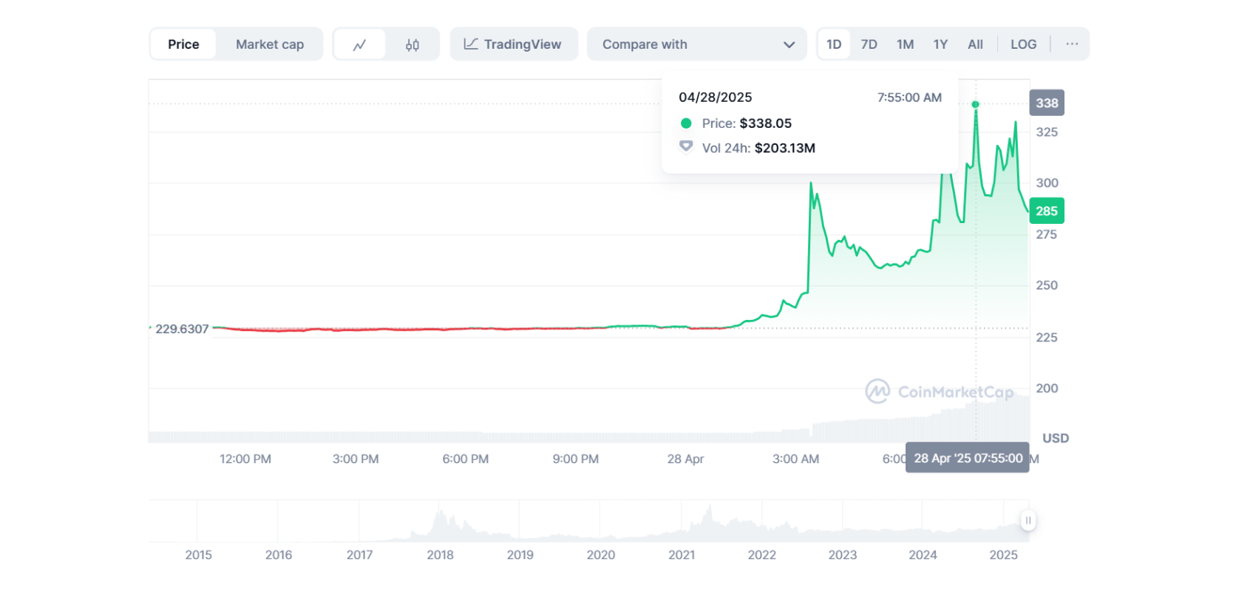Click the 3:00 PM time axis label

point(356,459)
